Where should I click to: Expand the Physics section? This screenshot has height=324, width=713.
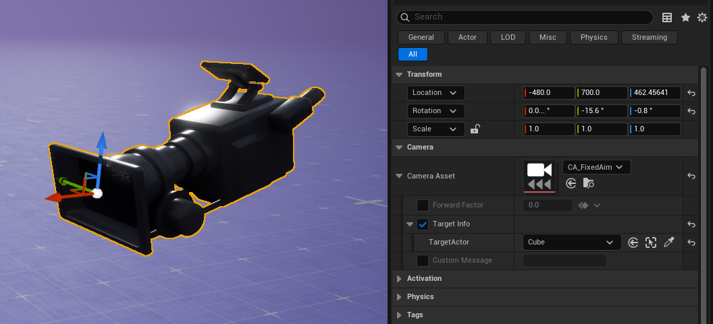(x=399, y=297)
